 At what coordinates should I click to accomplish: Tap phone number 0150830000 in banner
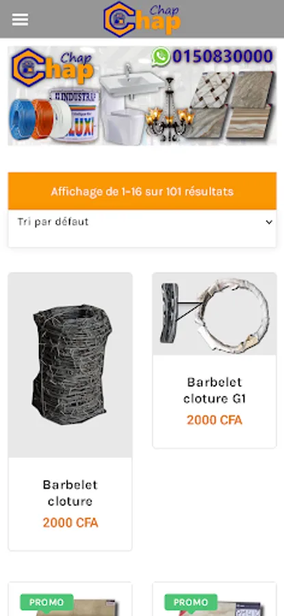pos(222,57)
